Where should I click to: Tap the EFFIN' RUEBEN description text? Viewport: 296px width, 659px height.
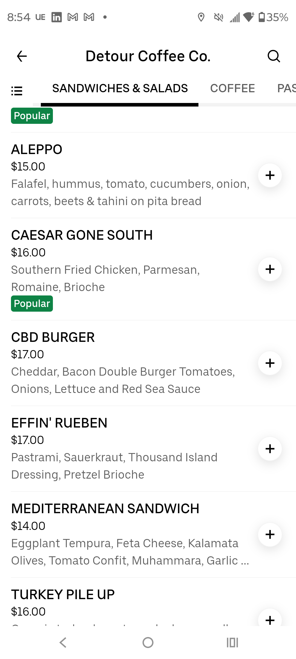[x=114, y=466]
